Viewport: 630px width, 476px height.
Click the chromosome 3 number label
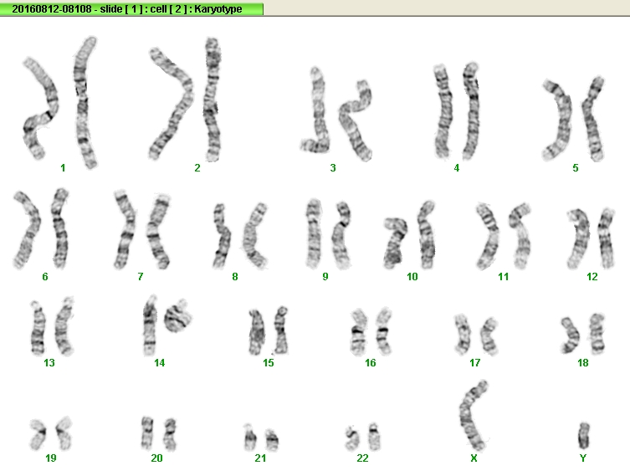333,168
